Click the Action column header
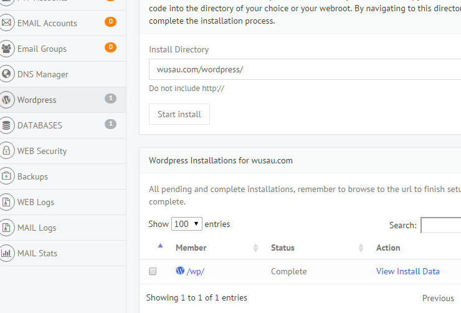461x313 pixels. coord(388,248)
